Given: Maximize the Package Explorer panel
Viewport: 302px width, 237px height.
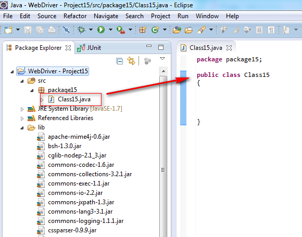Looking at the screenshot, I should [x=161, y=47].
